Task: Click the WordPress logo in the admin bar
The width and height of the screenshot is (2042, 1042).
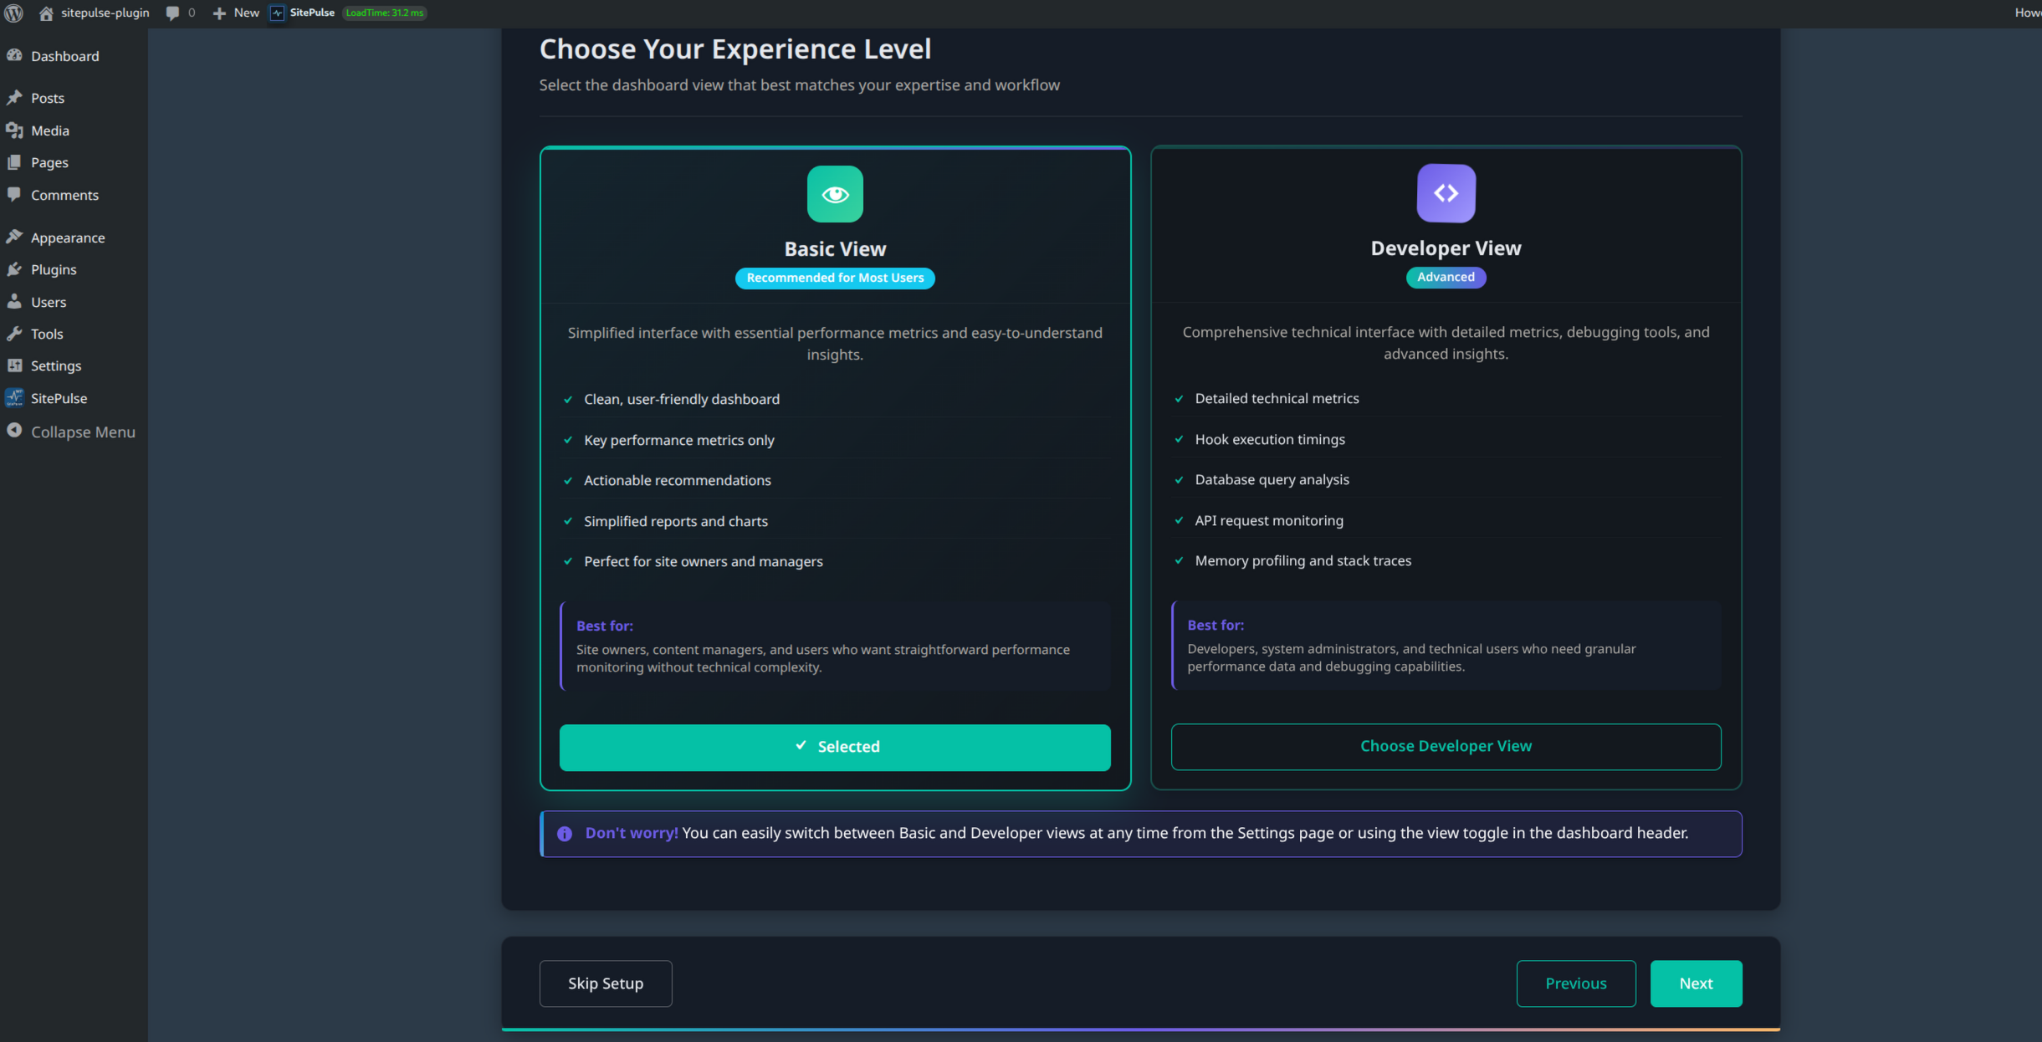Action: (13, 13)
